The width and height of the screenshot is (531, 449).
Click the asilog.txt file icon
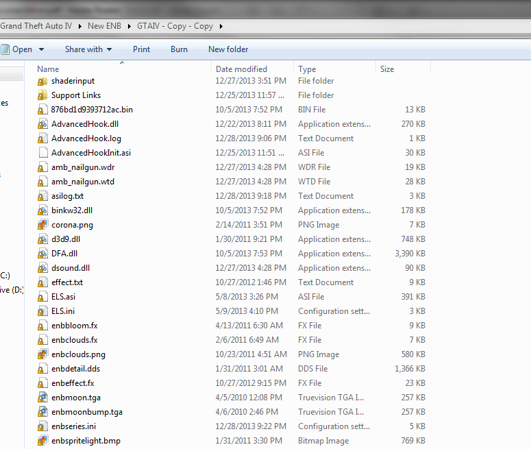click(42, 196)
